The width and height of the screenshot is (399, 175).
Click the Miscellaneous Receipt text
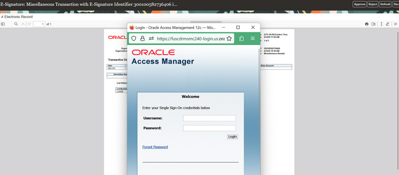coord(274,54)
